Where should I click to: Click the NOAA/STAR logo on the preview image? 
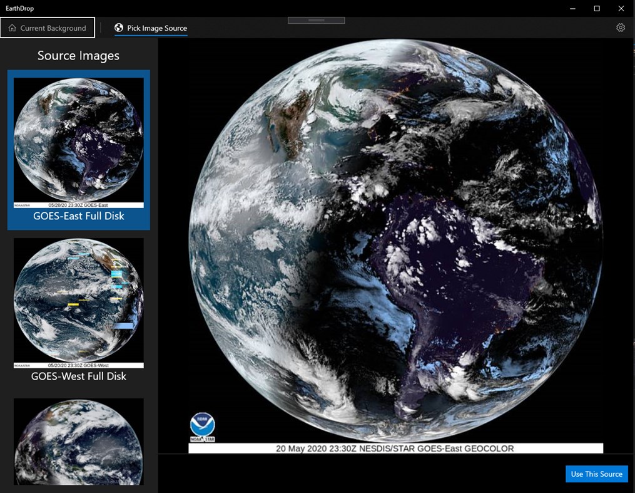[x=201, y=426]
